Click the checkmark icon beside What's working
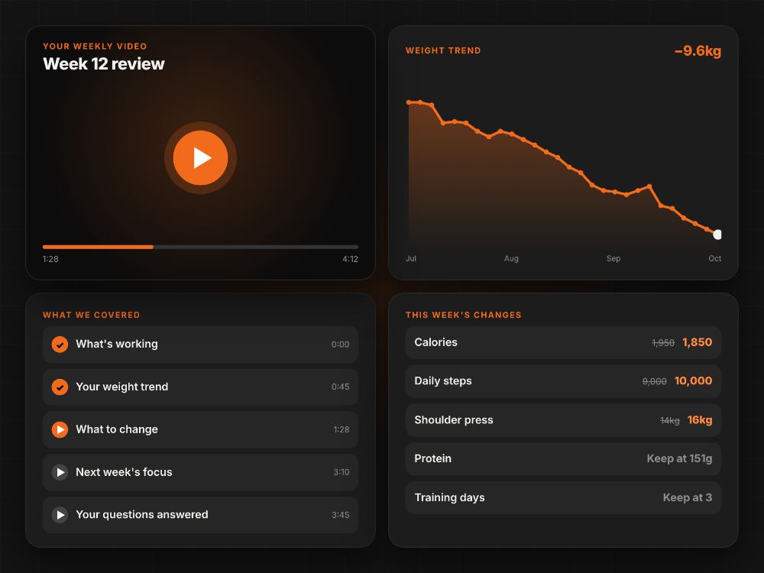Image resolution: width=764 pixels, height=573 pixels. coord(60,344)
